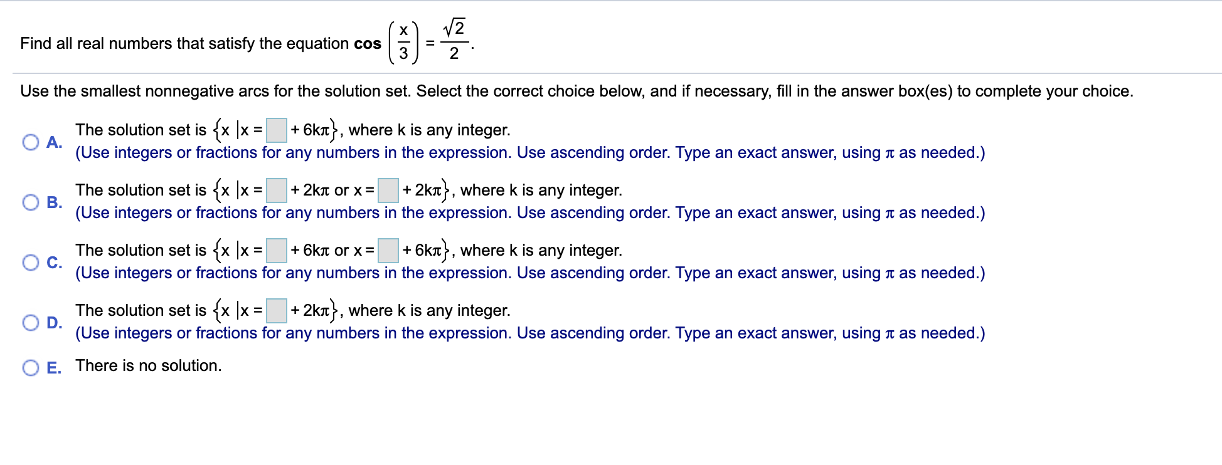
Task: Click the blue instruction text under choice A
Action: click(x=529, y=152)
